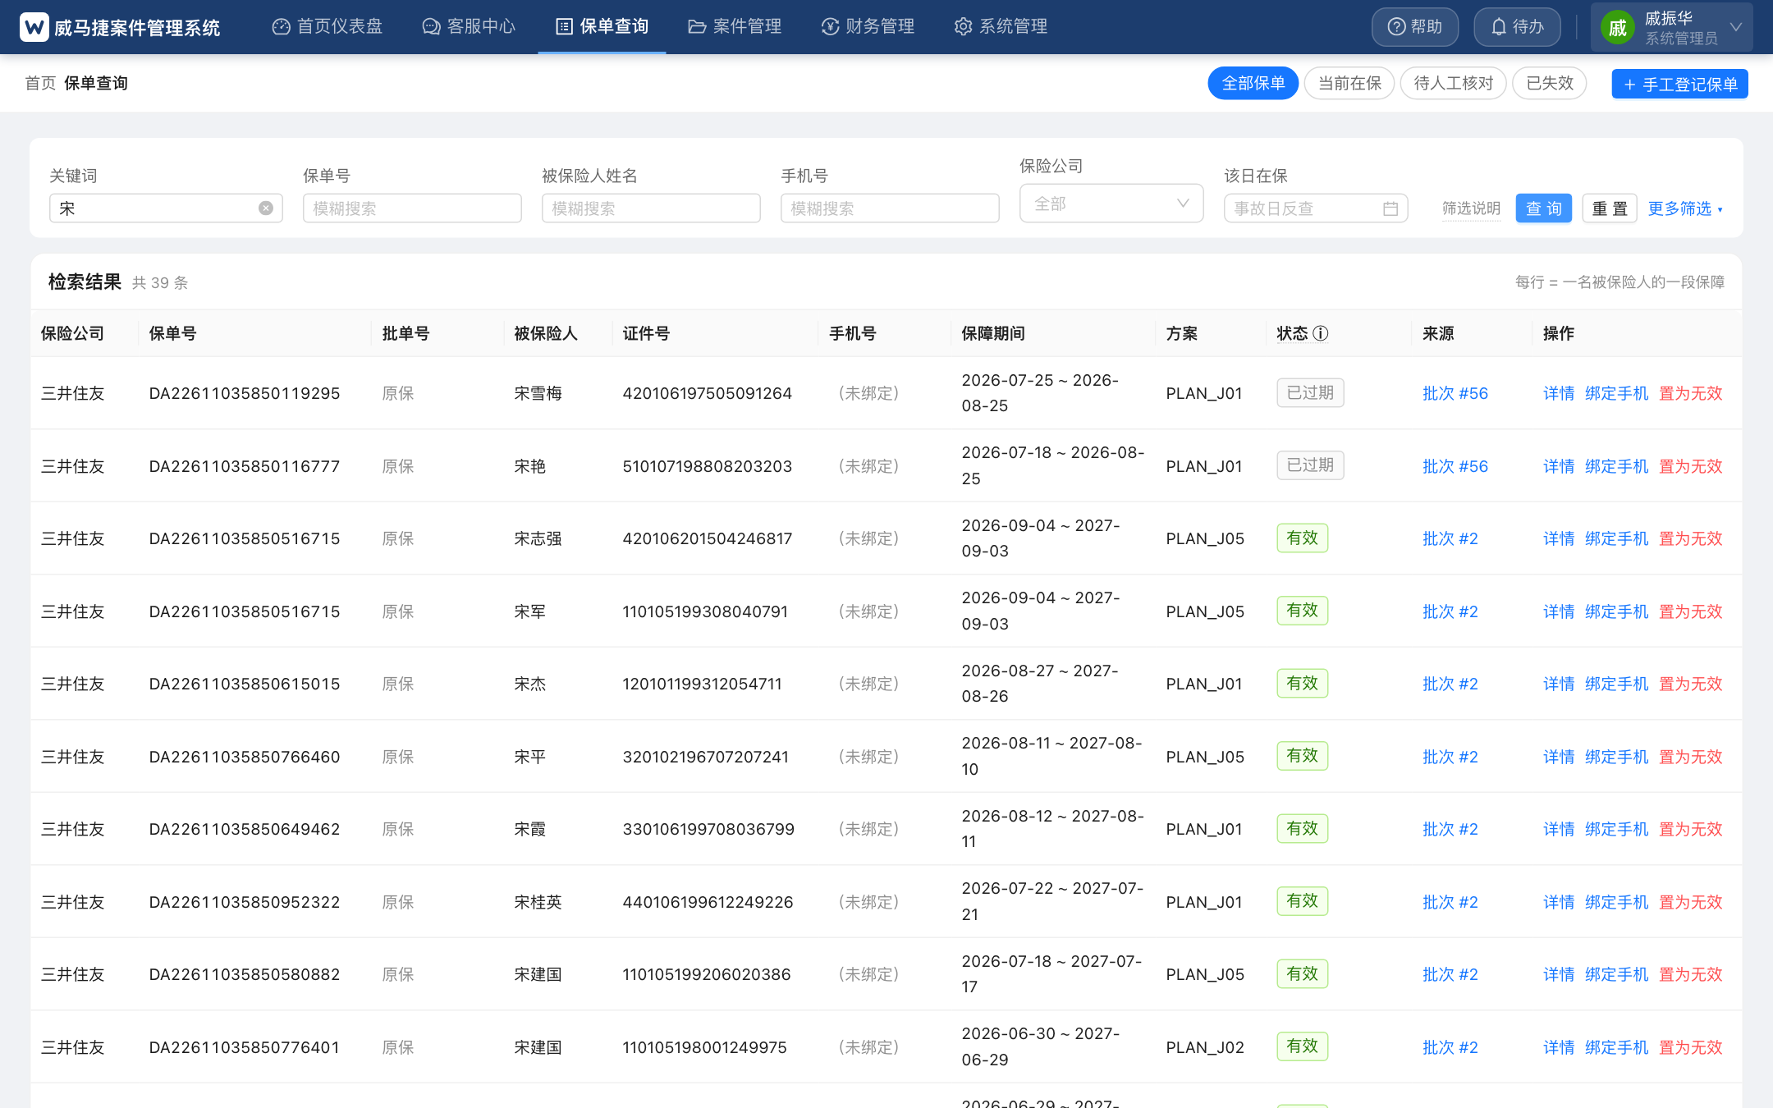Open 案件管理 menu
The height and width of the screenshot is (1108, 1773).
735,26
